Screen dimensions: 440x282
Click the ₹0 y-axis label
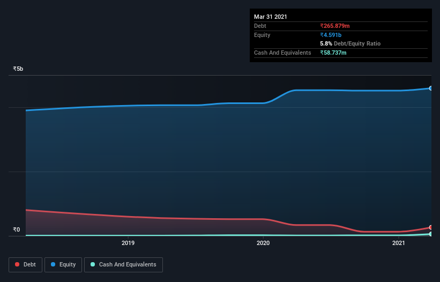[17, 229]
